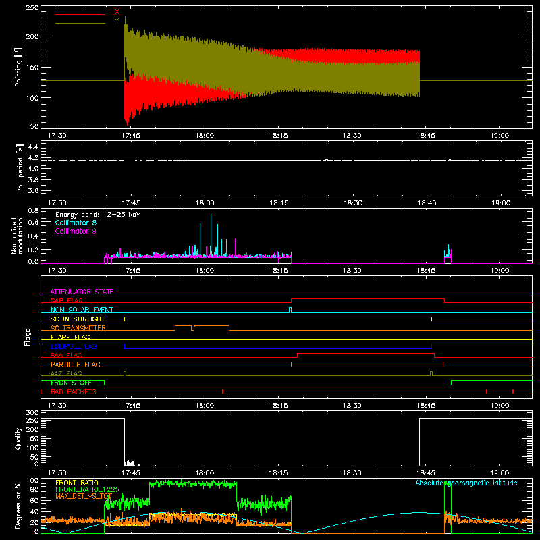Select the AAZ_FLAG label
The height and width of the screenshot is (540, 540).
pos(66,373)
